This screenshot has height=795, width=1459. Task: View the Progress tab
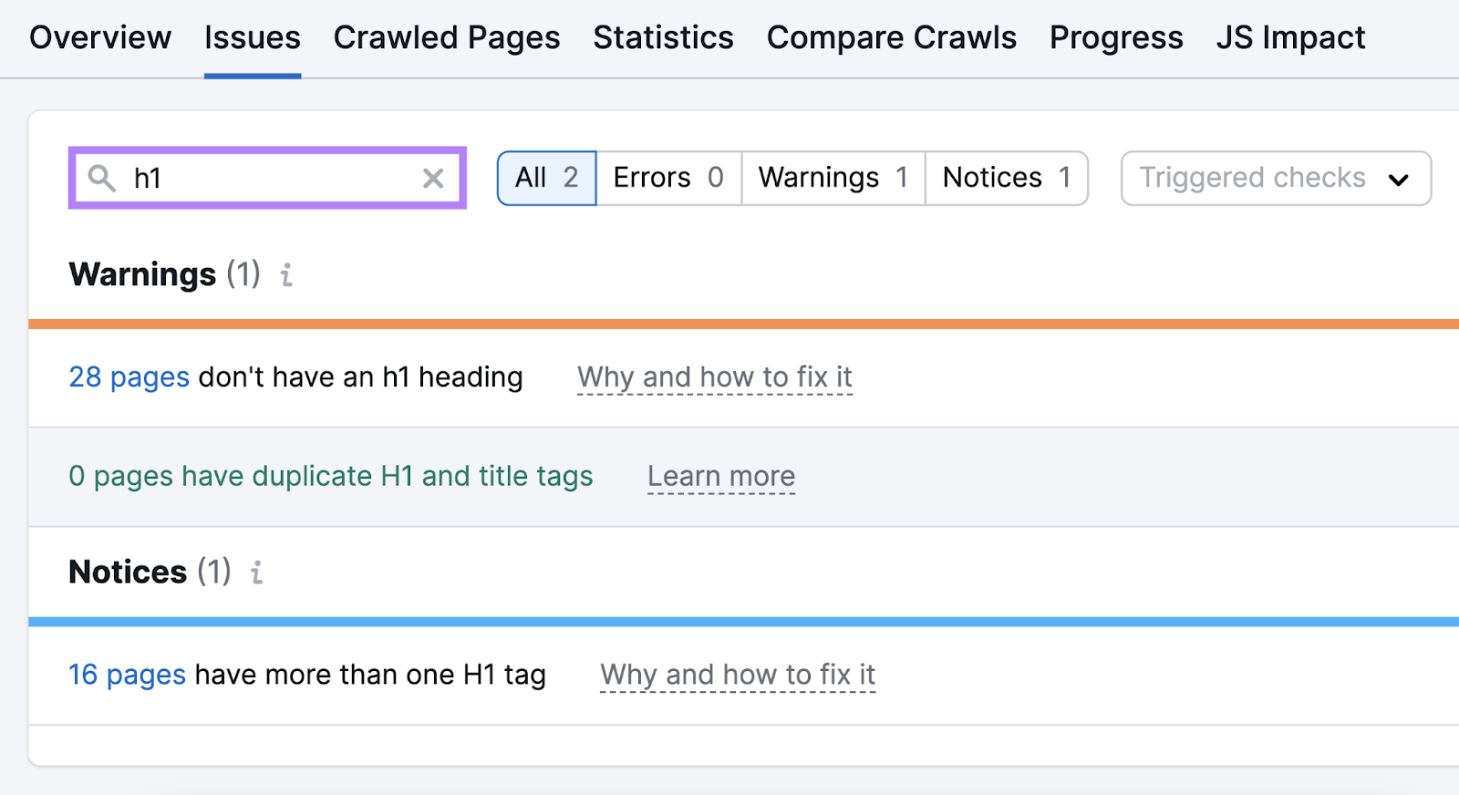[x=1116, y=38]
